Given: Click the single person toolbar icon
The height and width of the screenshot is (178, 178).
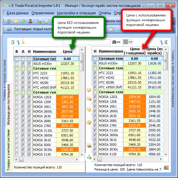Looking at the screenshot, I should [30, 21].
